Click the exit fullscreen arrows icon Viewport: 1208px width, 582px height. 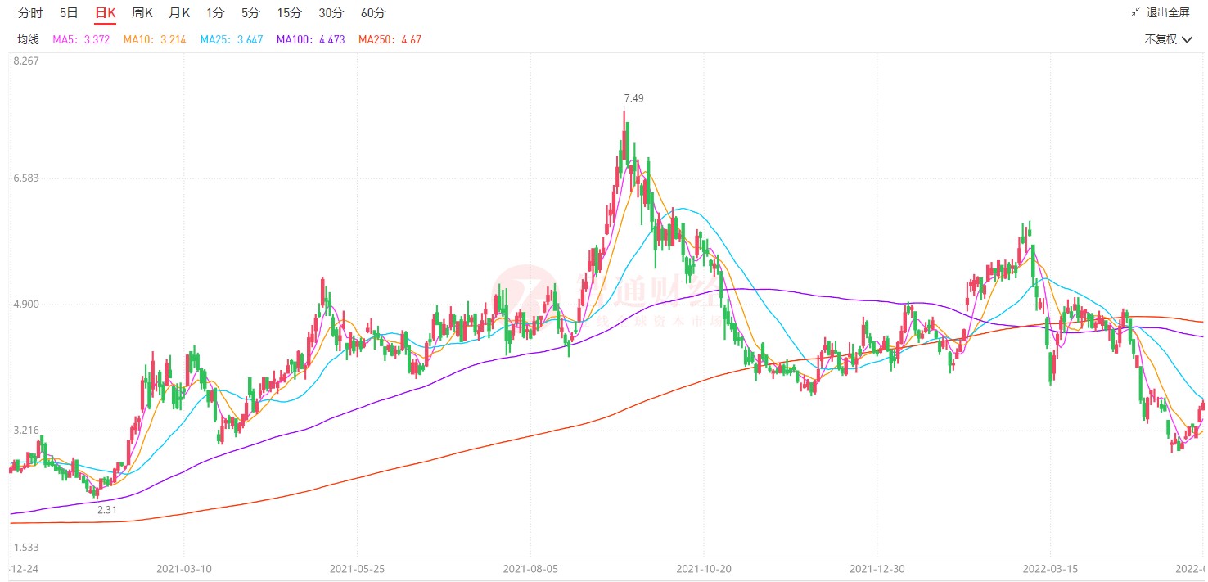[1136, 12]
